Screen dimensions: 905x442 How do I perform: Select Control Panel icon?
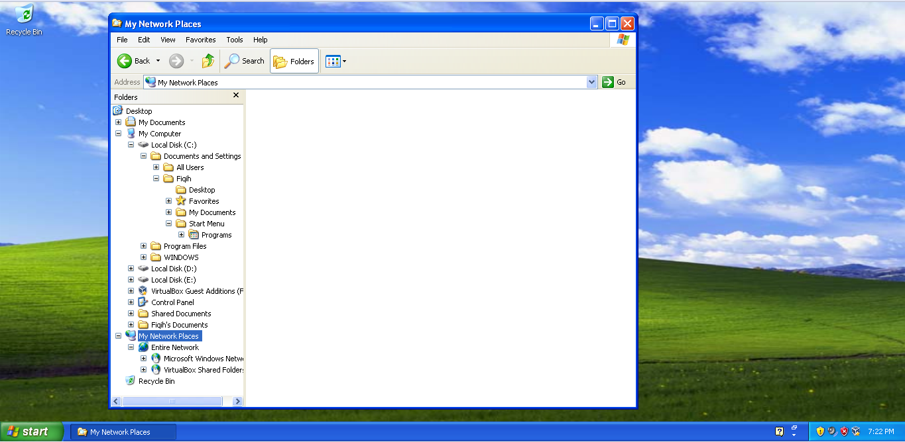[x=143, y=302]
